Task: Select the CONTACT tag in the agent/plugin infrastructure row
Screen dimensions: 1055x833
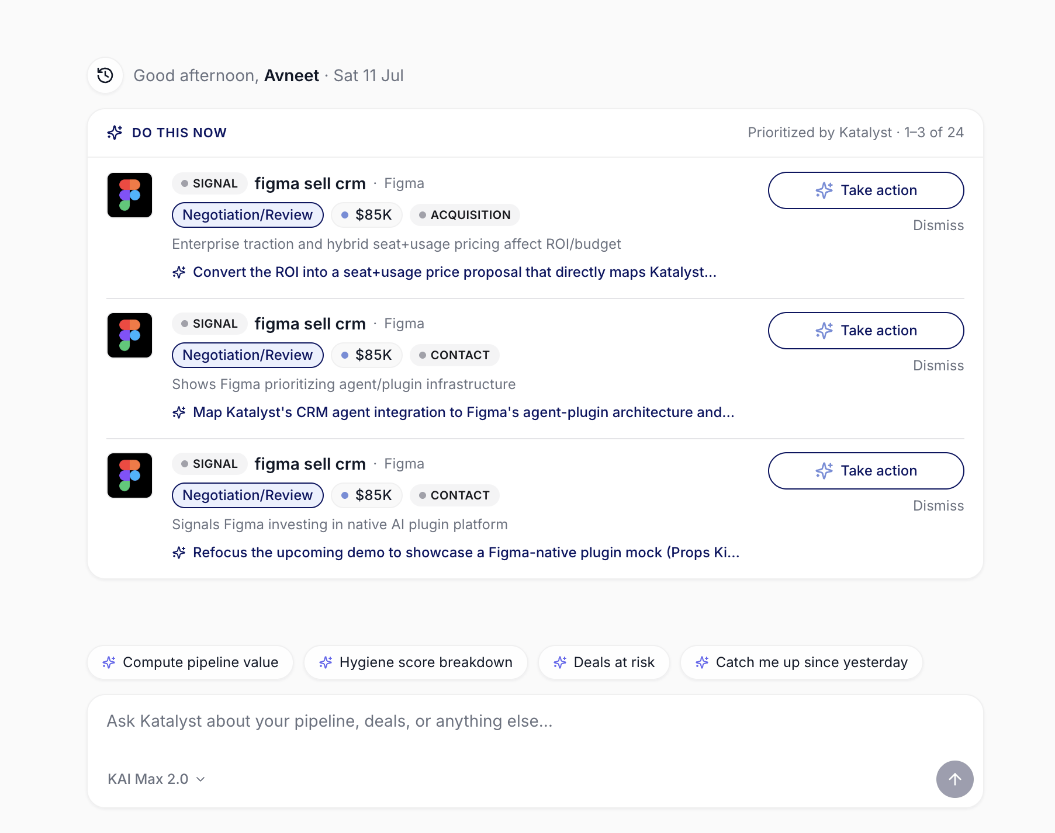Action: coord(454,355)
